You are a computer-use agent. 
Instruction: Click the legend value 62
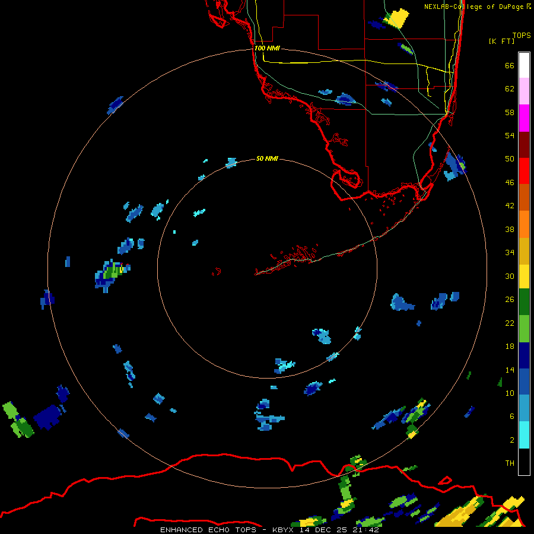(510, 89)
